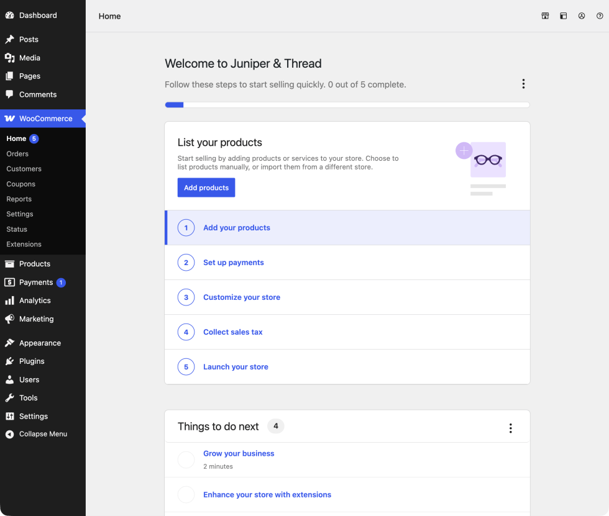Click the step 3 number circle
This screenshot has height=516, width=609.
coord(186,297)
